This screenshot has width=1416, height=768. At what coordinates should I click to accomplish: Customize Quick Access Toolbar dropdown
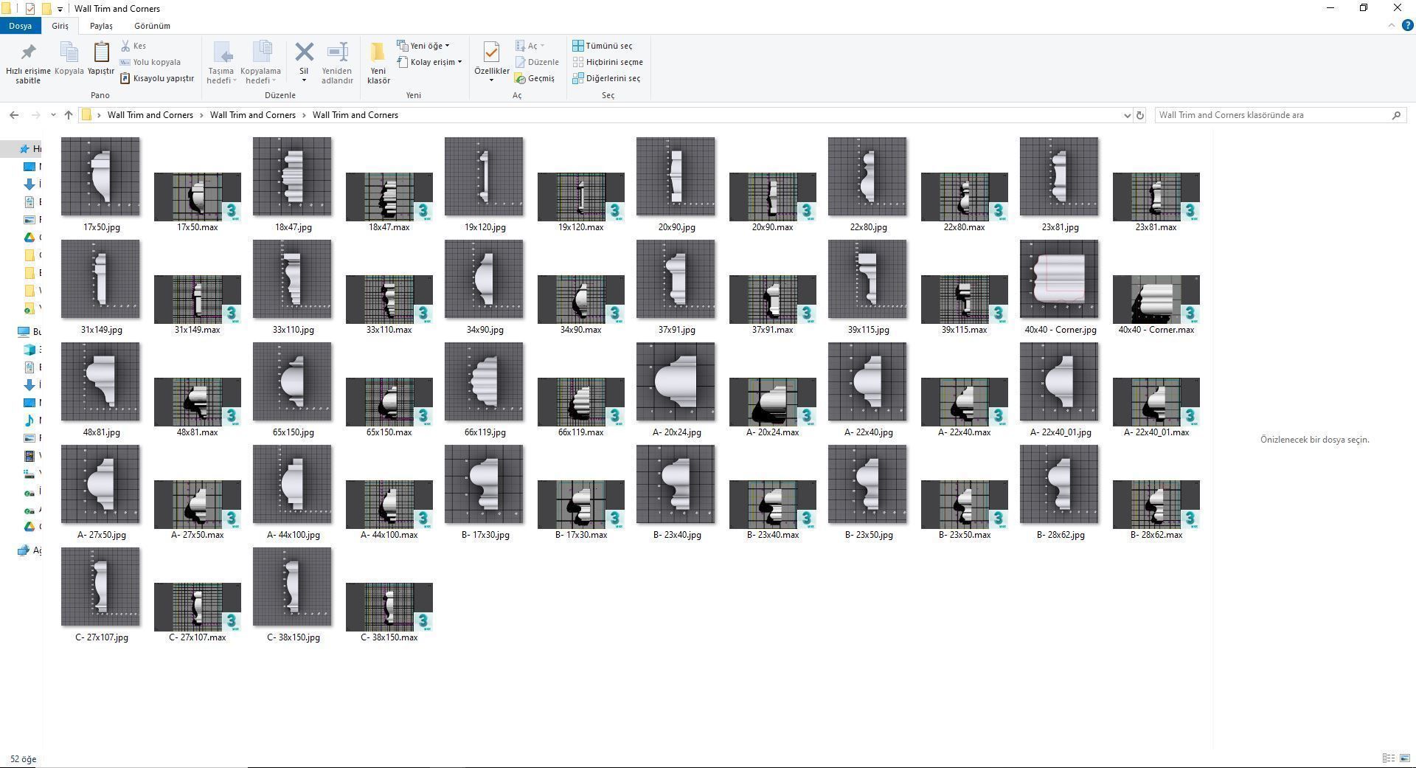pos(60,9)
